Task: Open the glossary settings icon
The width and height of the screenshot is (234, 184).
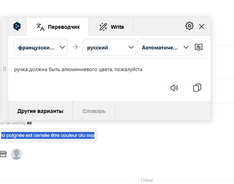Action: [x=198, y=47]
